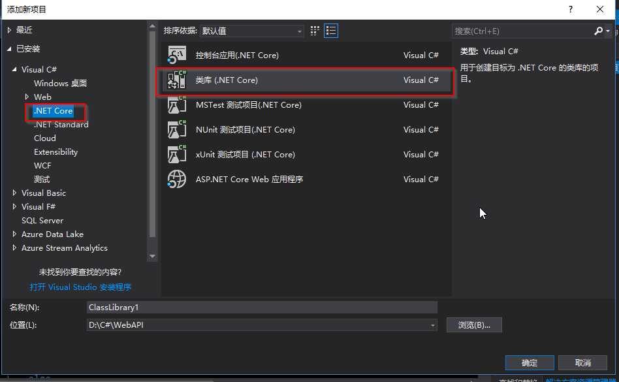
Task: Open the sort by 默认值 dropdown
Action: pos(252,31)
